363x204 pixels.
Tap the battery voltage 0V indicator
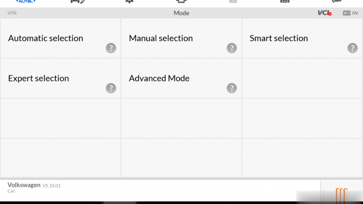[351, 13]
